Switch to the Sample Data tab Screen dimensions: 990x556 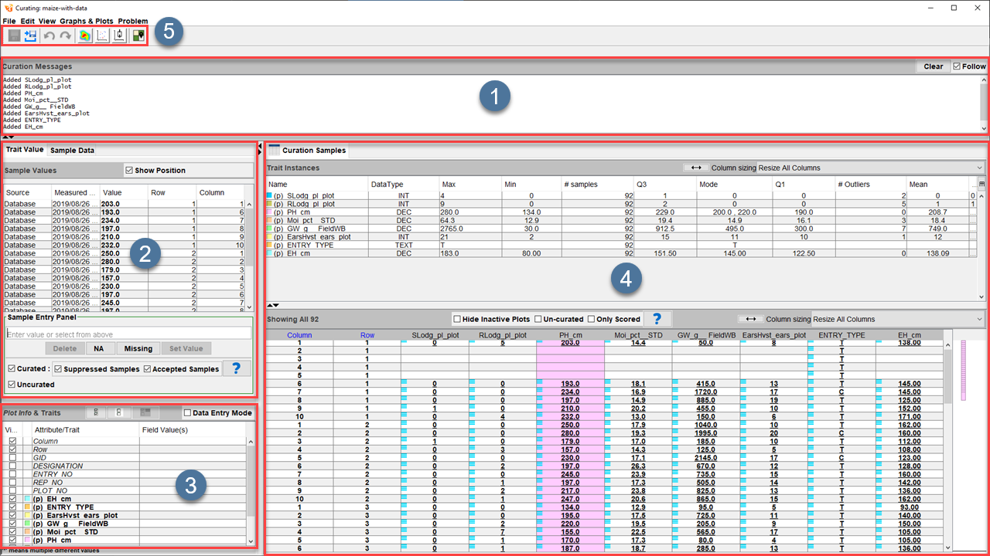tap(73, 150)
